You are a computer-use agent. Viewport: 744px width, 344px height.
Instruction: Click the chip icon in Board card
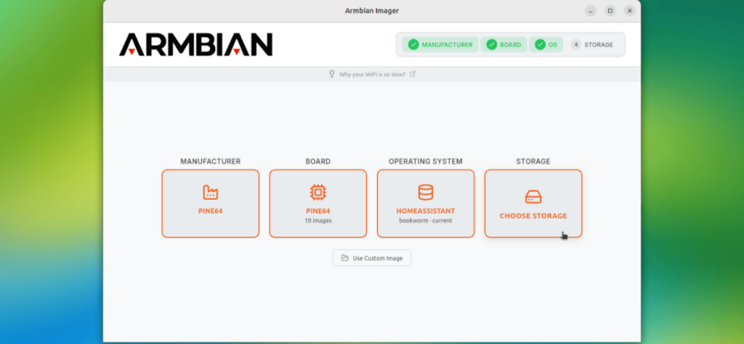click(x=318, y=192)
